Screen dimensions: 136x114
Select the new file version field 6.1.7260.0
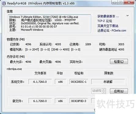coord(40,101)
